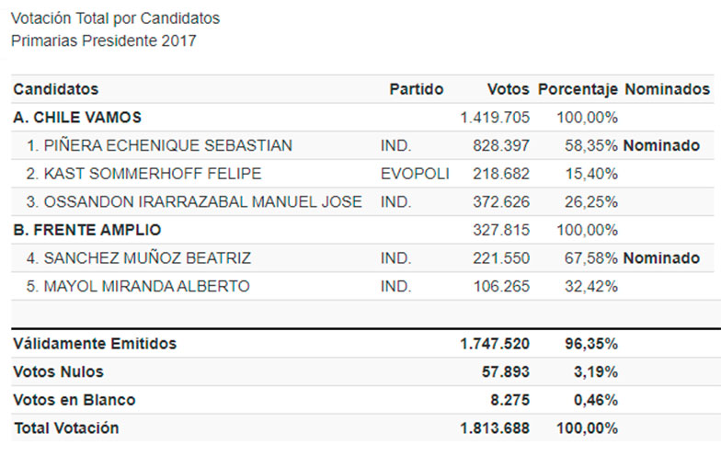Click the Candidatos column header

click(55, 89)
